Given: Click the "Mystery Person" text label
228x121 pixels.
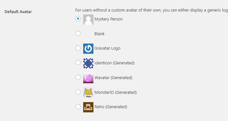Looking at the screenshot, I should (109, 19).
